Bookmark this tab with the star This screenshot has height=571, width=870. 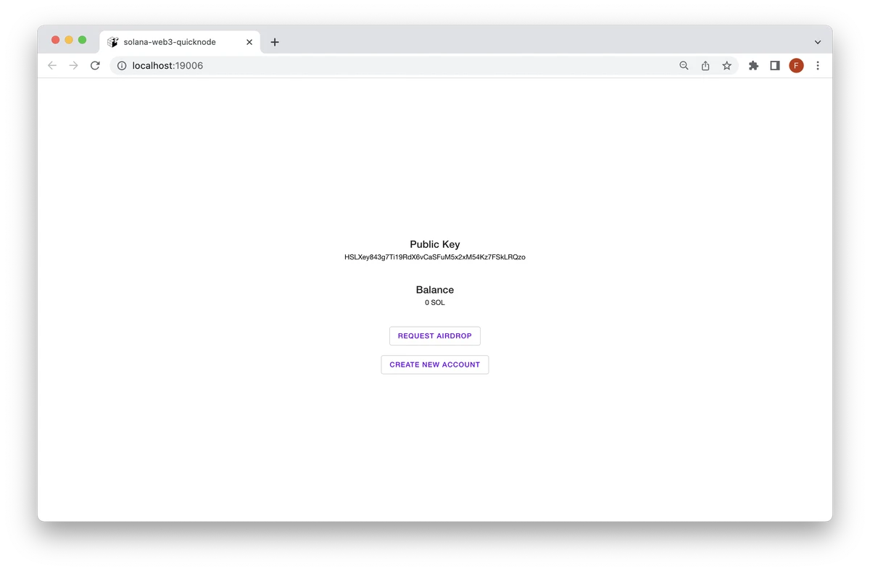coord(726,66)
